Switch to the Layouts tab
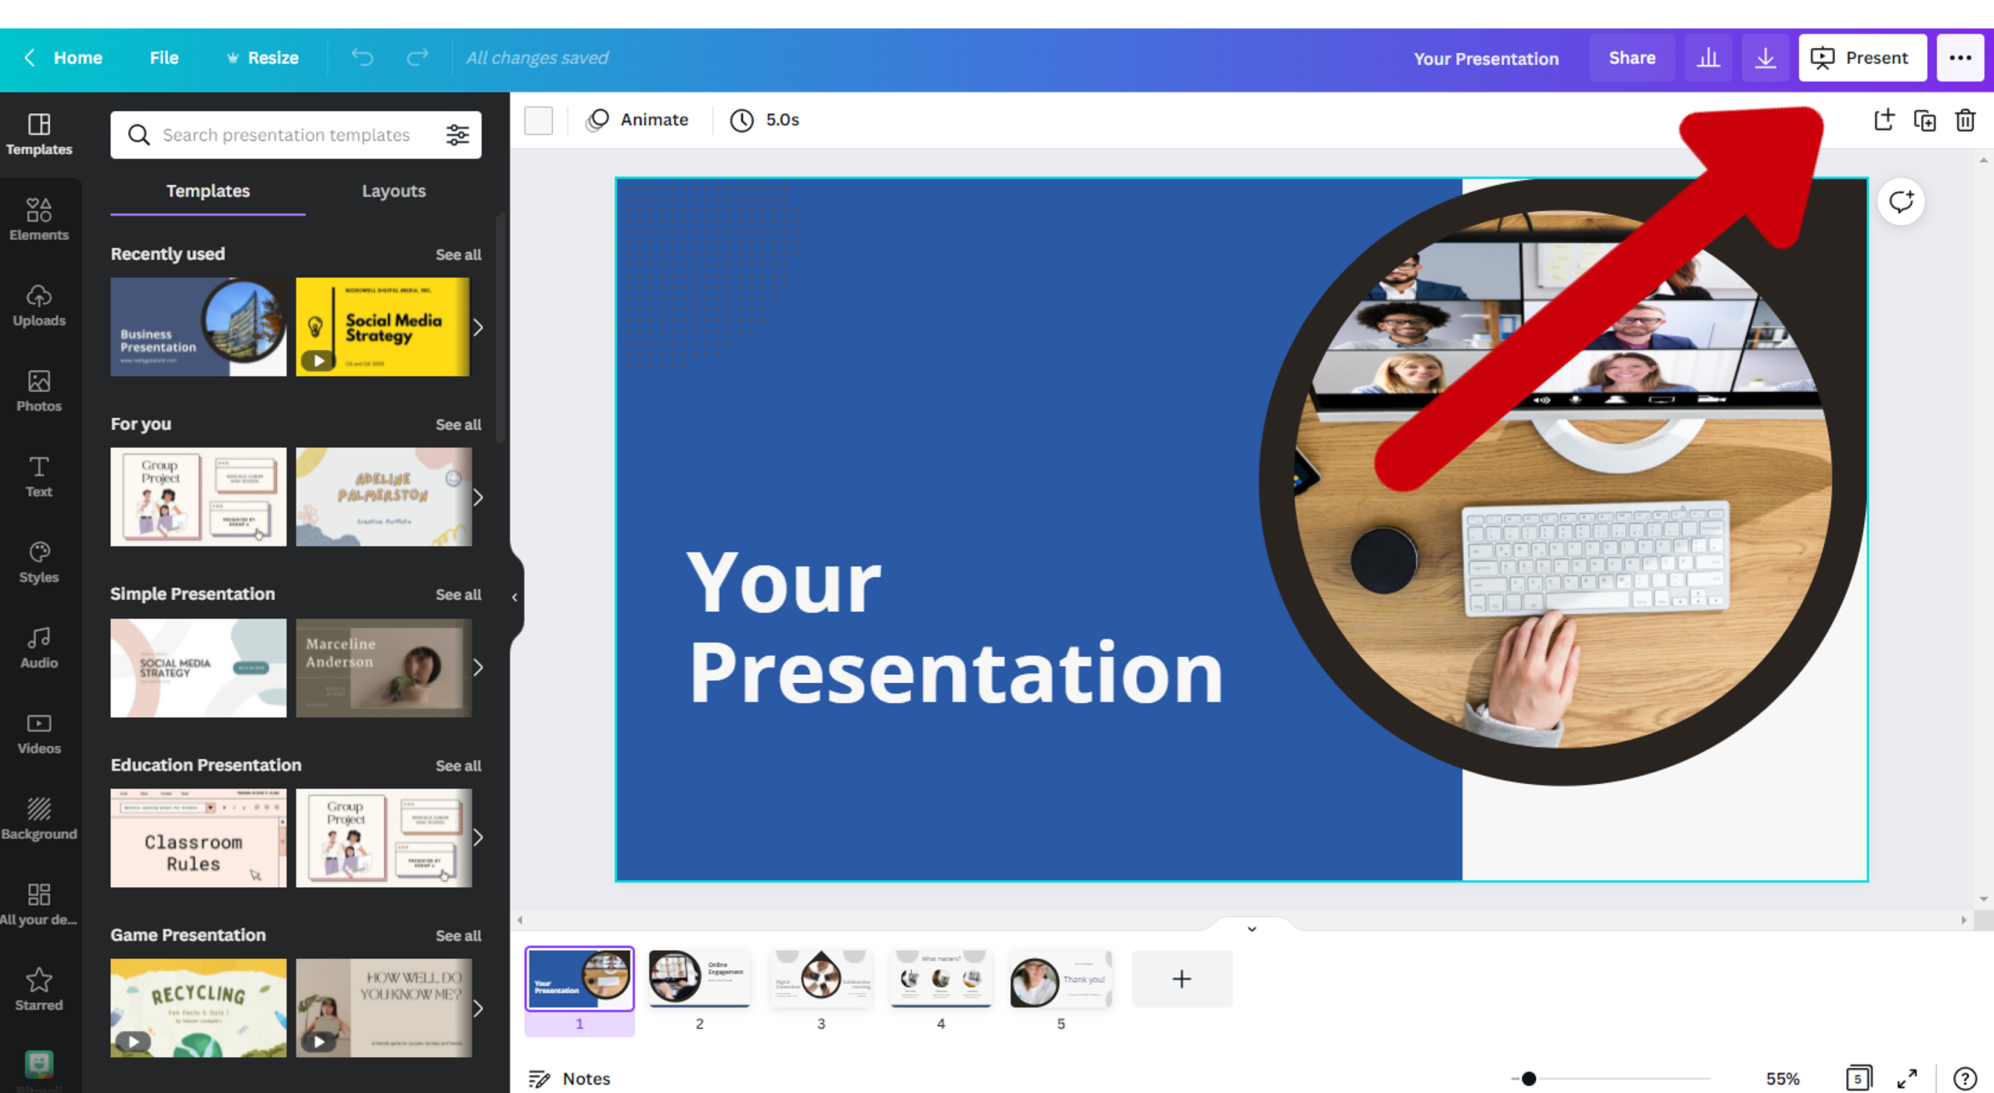 [393, 191]
